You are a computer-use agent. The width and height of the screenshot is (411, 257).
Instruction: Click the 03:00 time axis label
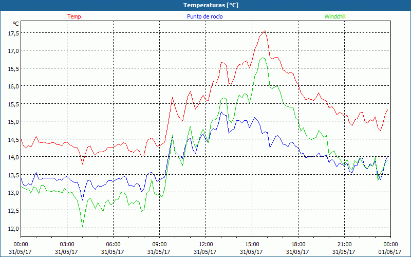click(67, 245)
